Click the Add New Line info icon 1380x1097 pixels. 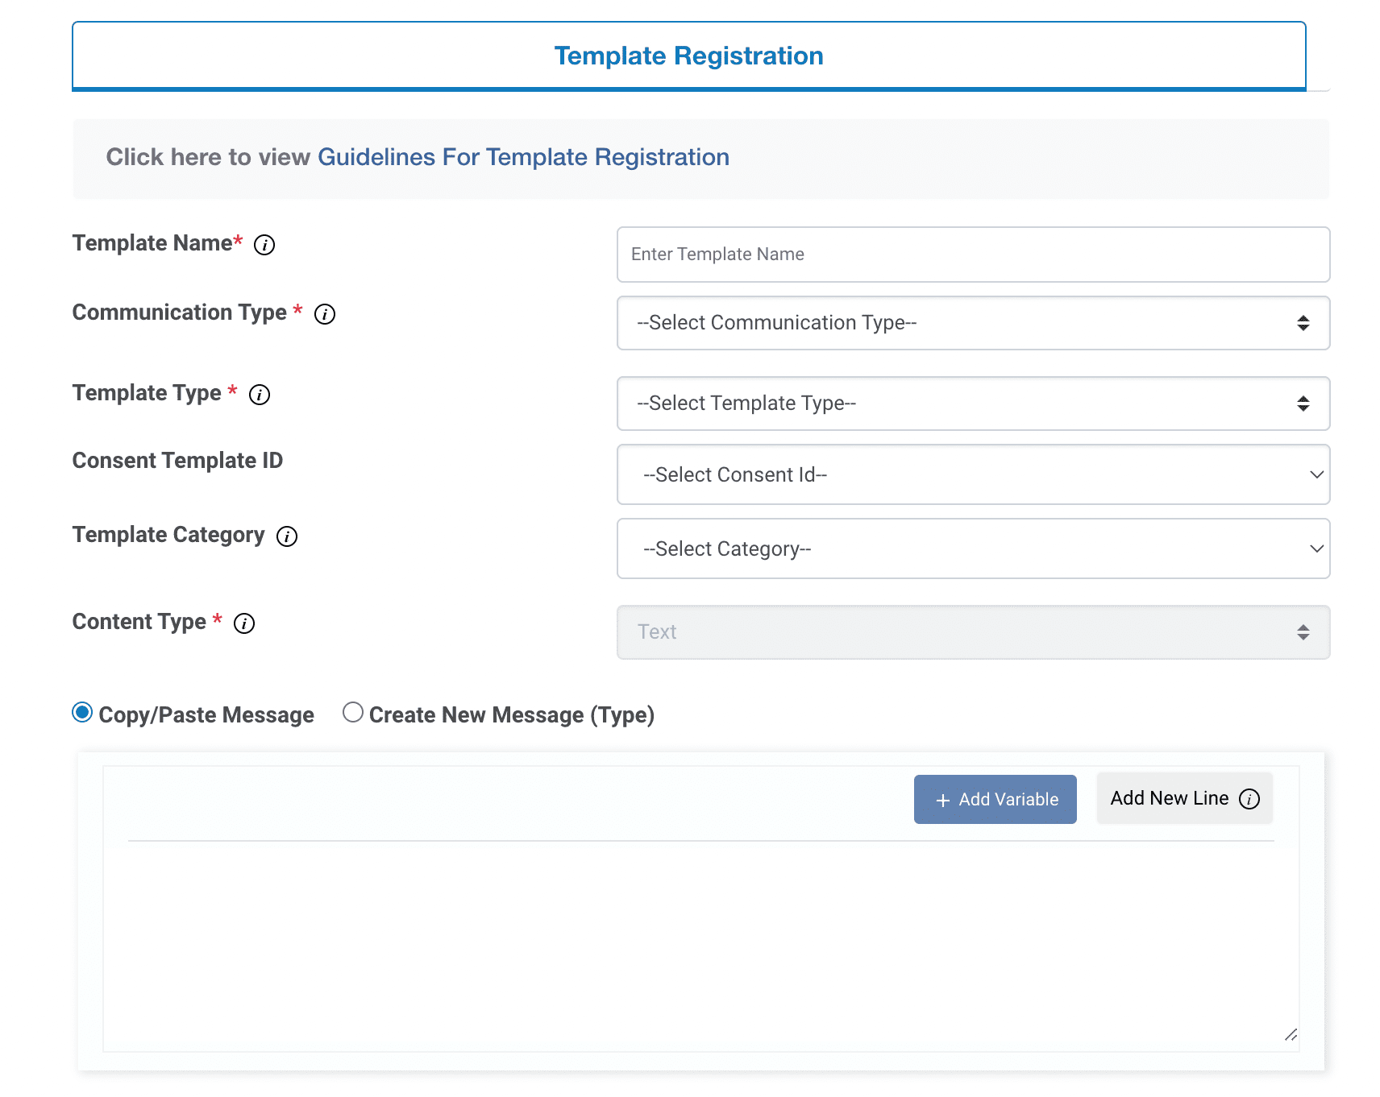[1250, 799]
